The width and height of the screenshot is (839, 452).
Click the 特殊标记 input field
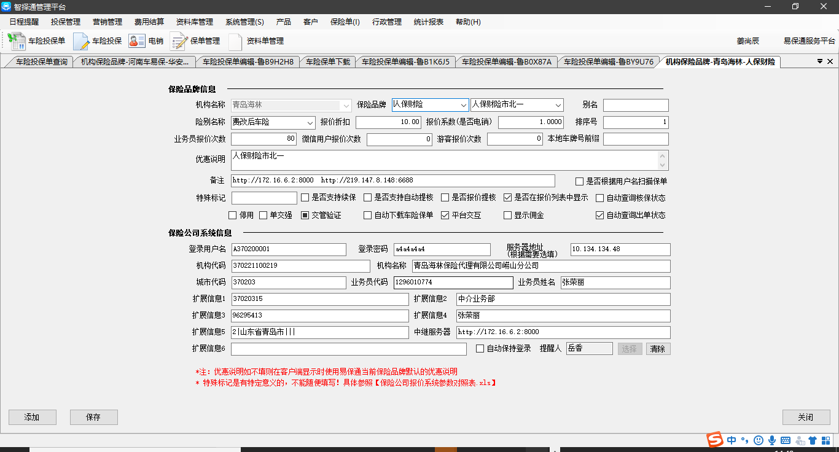(264, 198)
